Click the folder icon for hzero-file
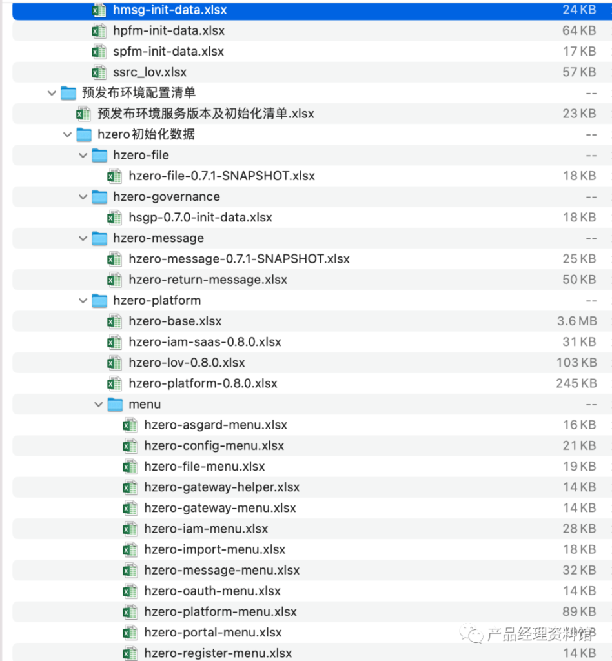The width and height of the screenshot is (612, 661). pyautogui.click(x=99, y=156)
